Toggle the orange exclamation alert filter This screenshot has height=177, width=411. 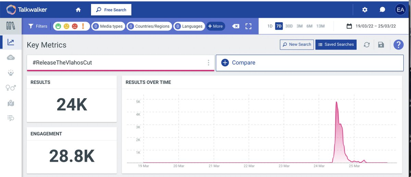click(x=83, y=26)
